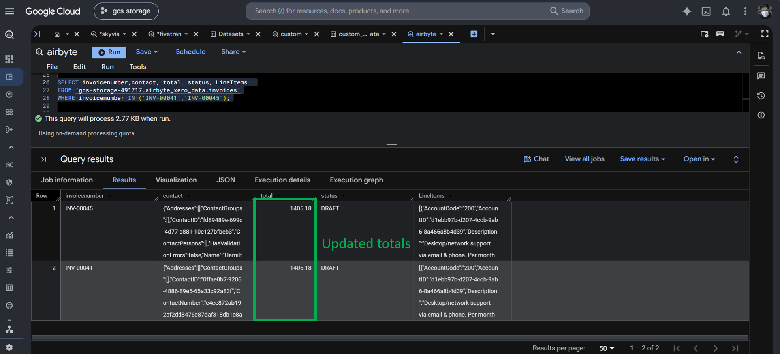The image size is (780, 354).
Task: Collapse the query results side panel arrow
Action: (x=44, y=159)
